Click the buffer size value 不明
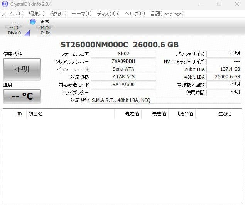 coord(224,54)
